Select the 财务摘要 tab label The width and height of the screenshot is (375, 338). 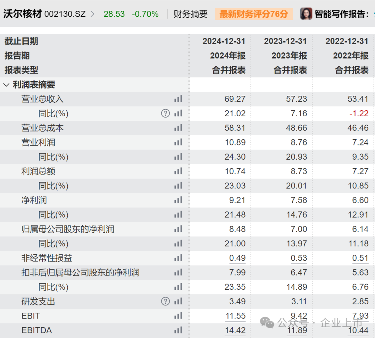[x=190, y=14]
